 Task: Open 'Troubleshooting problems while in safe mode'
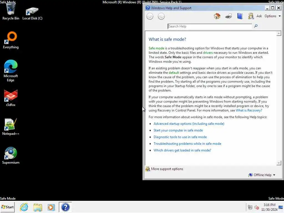click(187, 144)
